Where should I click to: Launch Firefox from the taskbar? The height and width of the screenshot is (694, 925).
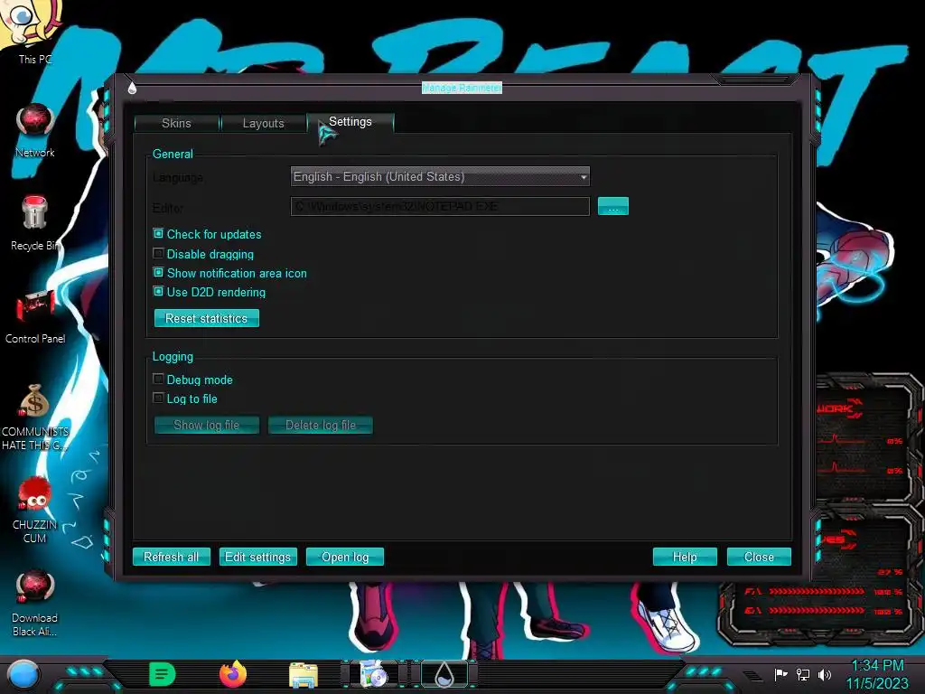(x=233, y=674)
